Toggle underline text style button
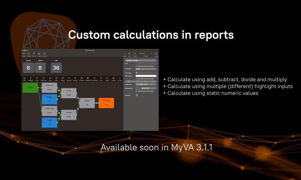301x180 pixels. [x=145, y=82]
